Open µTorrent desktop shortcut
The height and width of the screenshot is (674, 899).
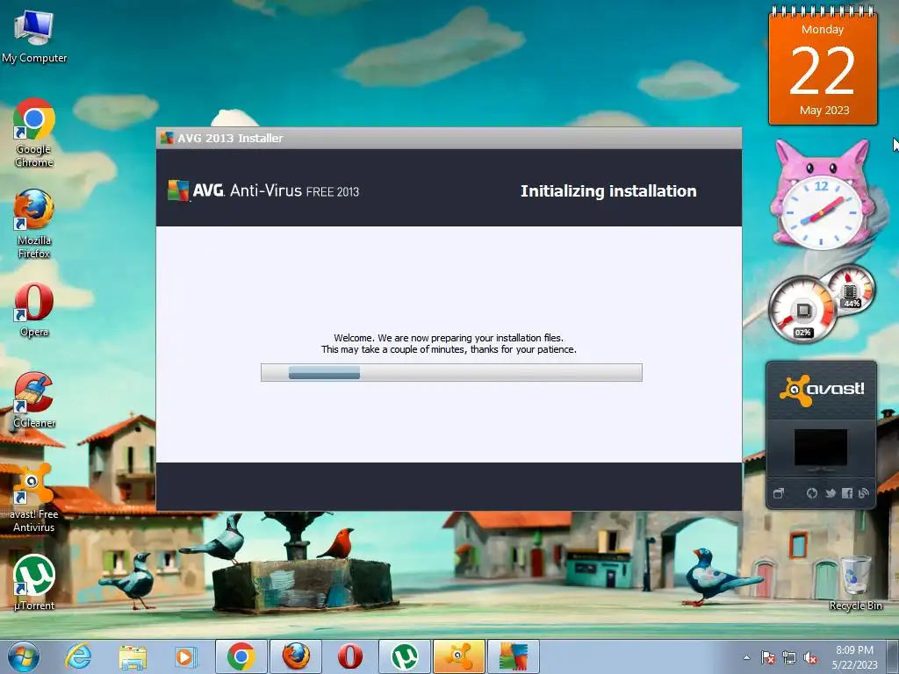pyautogui.click(x=34, y=583)
